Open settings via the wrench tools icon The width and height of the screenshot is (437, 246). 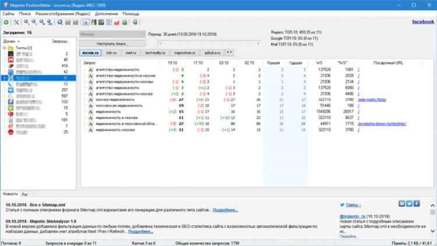pyautogui.click(x=17, y=22)
